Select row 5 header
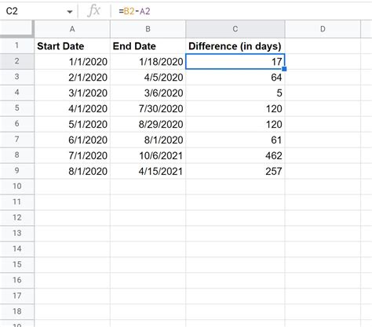 point(16,108)
